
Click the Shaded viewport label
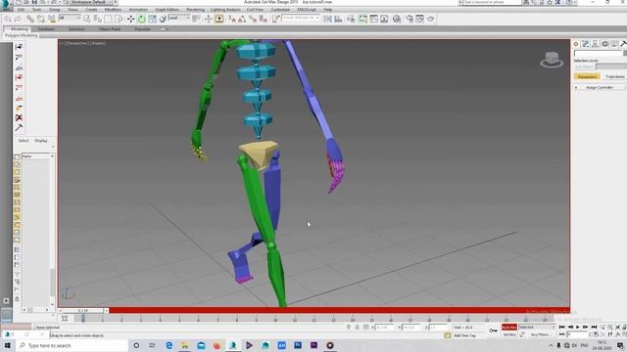tap(98, 43)
